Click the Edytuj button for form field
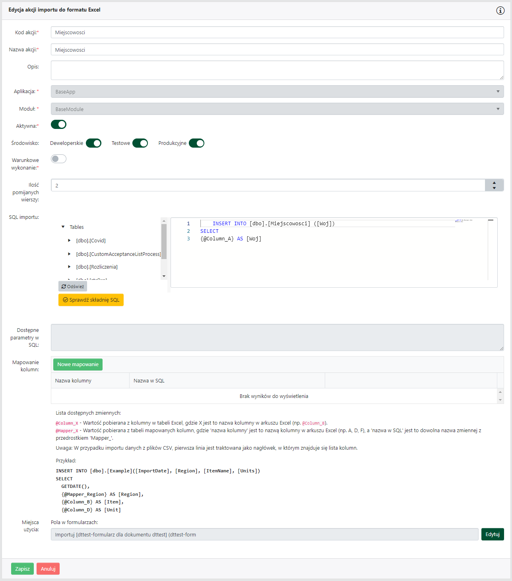The height and width of the screenshot is (581, 512). pyautogui.click(x=492, y=534)
